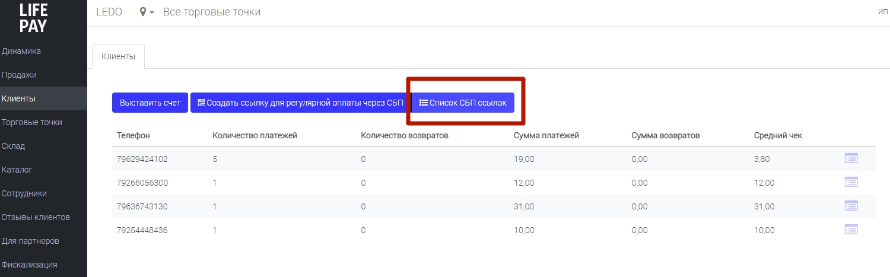Open Фискализация in the sidebar
Viewport: 890px width, 277px height.
click(x=30, y=265)
